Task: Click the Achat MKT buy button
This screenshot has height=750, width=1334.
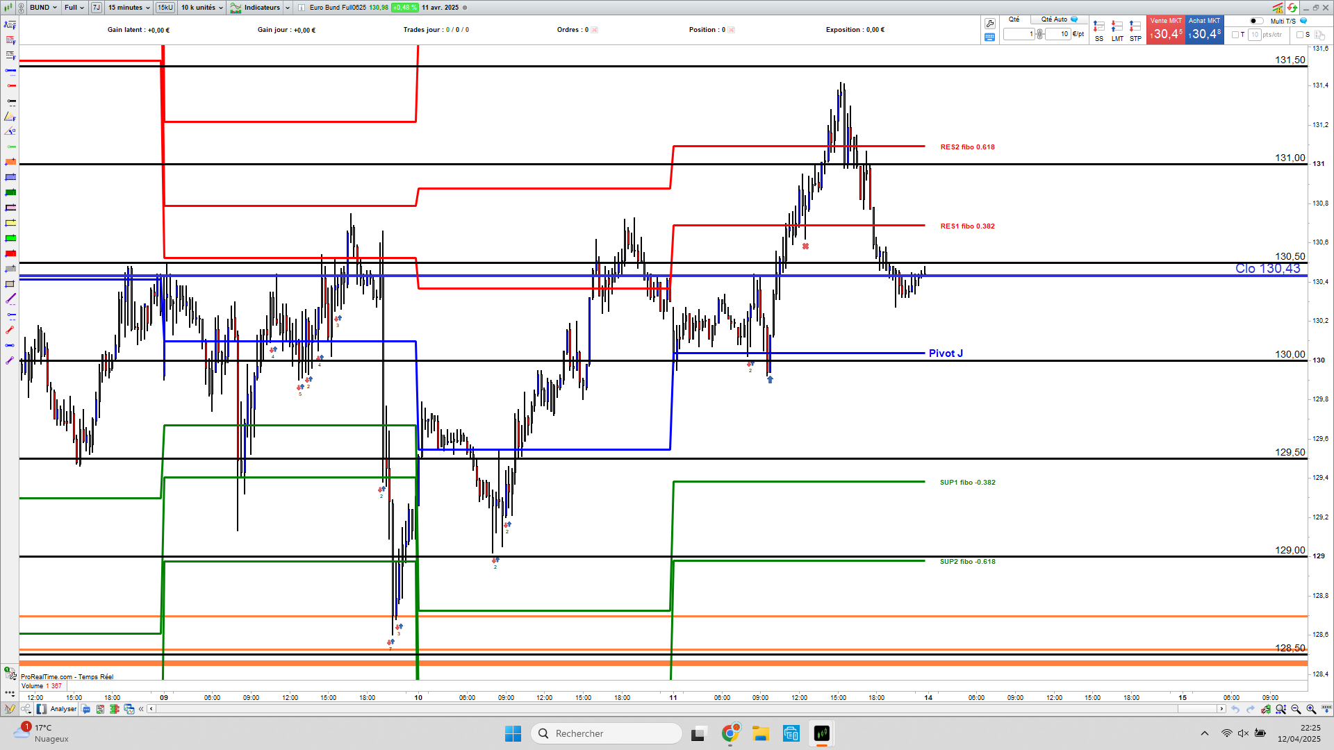Action: tap(1205, 30)
